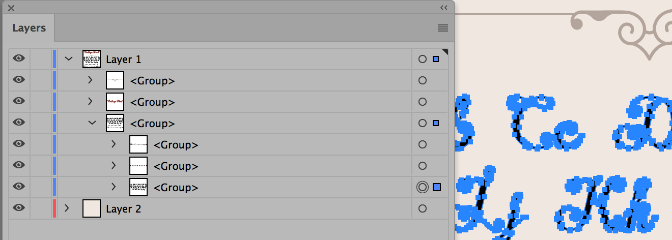
Task: Click Layer 1 target circle icon
Action: point(422,59)
